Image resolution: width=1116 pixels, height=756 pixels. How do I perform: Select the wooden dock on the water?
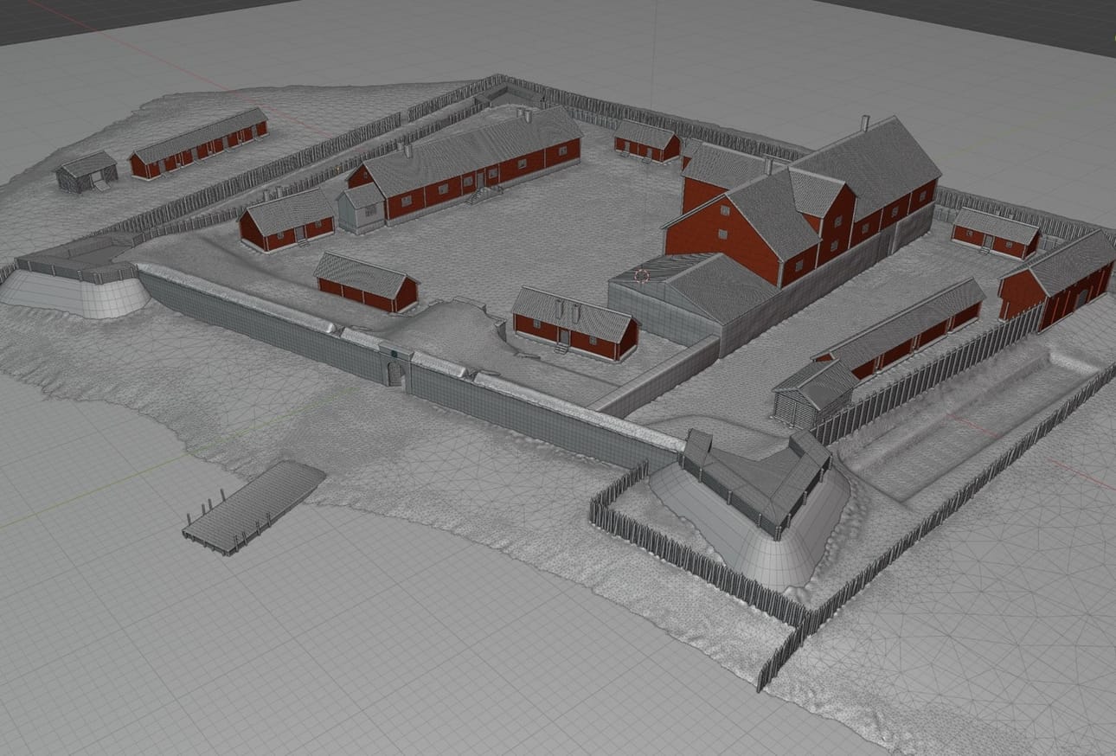[253, 506]
